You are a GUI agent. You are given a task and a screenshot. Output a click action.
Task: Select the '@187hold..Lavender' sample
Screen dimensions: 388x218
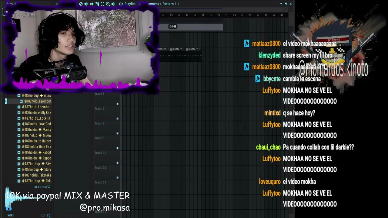(38, 101)
